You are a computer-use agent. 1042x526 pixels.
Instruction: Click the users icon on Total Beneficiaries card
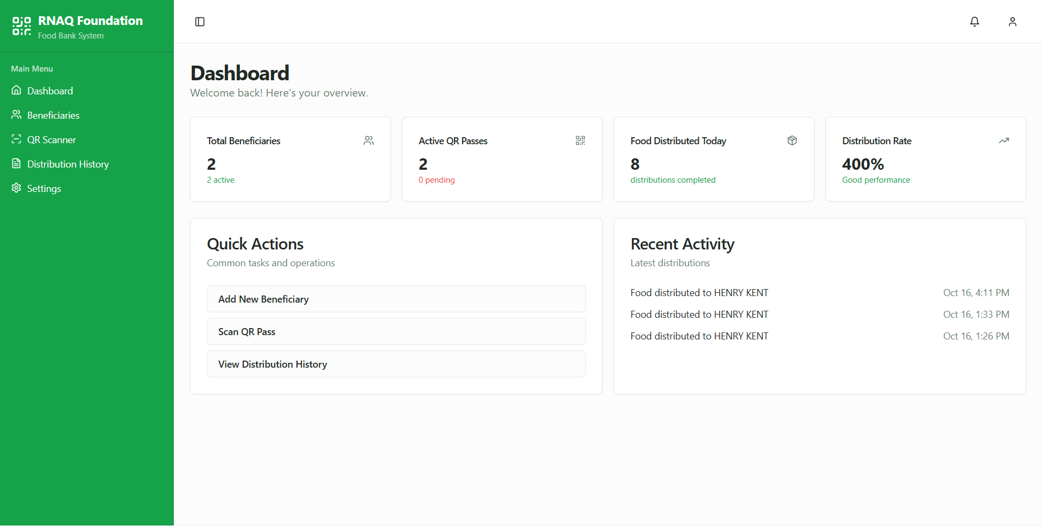click(x=369, y=140)
